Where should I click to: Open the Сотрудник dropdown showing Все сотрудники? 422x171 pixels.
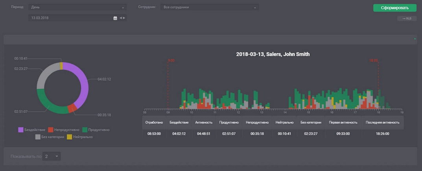coord(209,7)
